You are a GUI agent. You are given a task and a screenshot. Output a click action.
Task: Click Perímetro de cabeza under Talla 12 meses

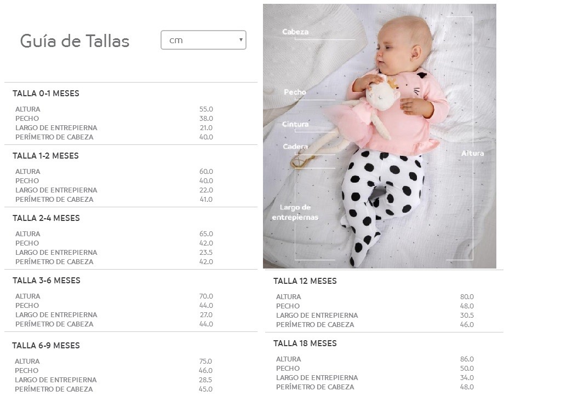315,325
